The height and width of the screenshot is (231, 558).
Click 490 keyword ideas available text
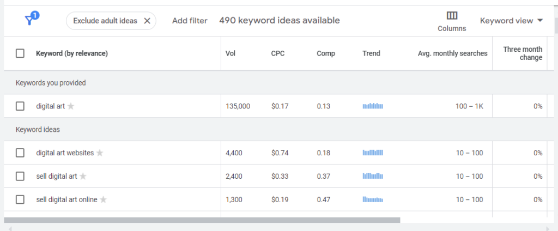(x=280, y=21)
